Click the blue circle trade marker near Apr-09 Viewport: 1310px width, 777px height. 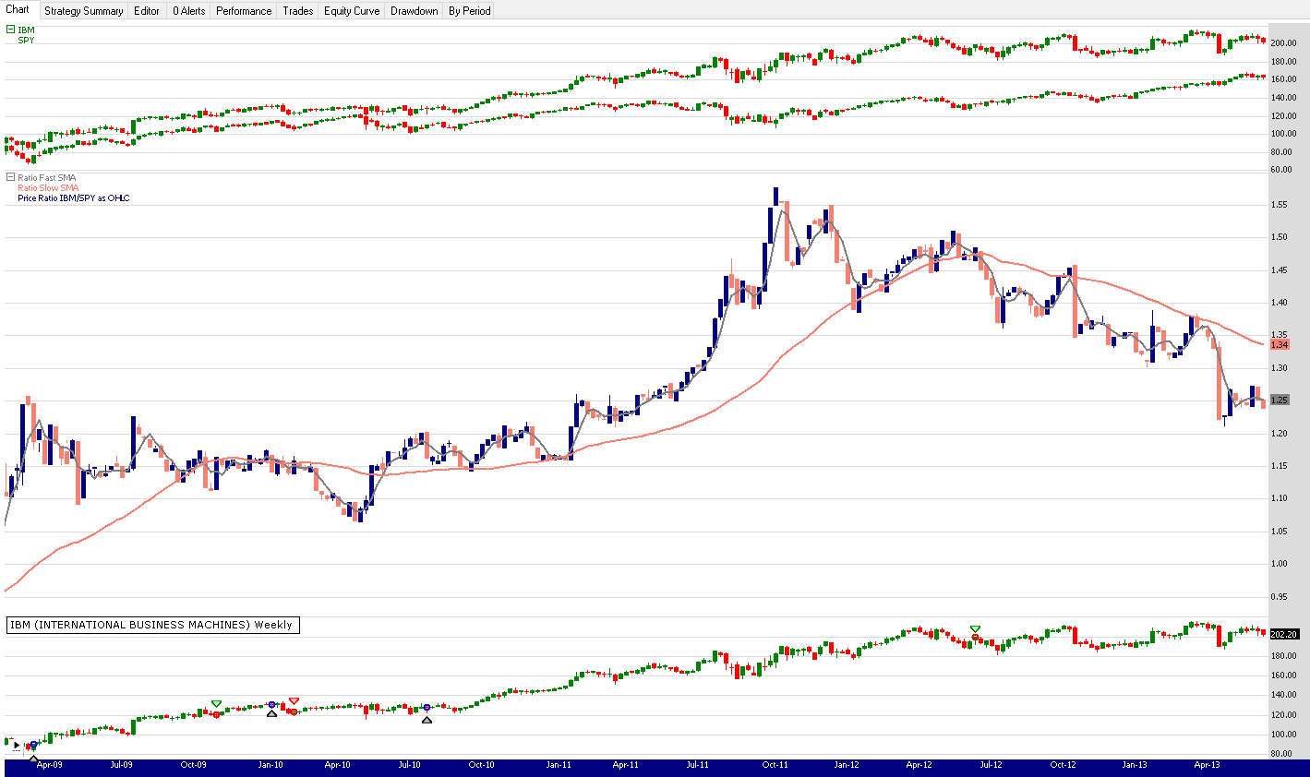click(x=33, y=745)
